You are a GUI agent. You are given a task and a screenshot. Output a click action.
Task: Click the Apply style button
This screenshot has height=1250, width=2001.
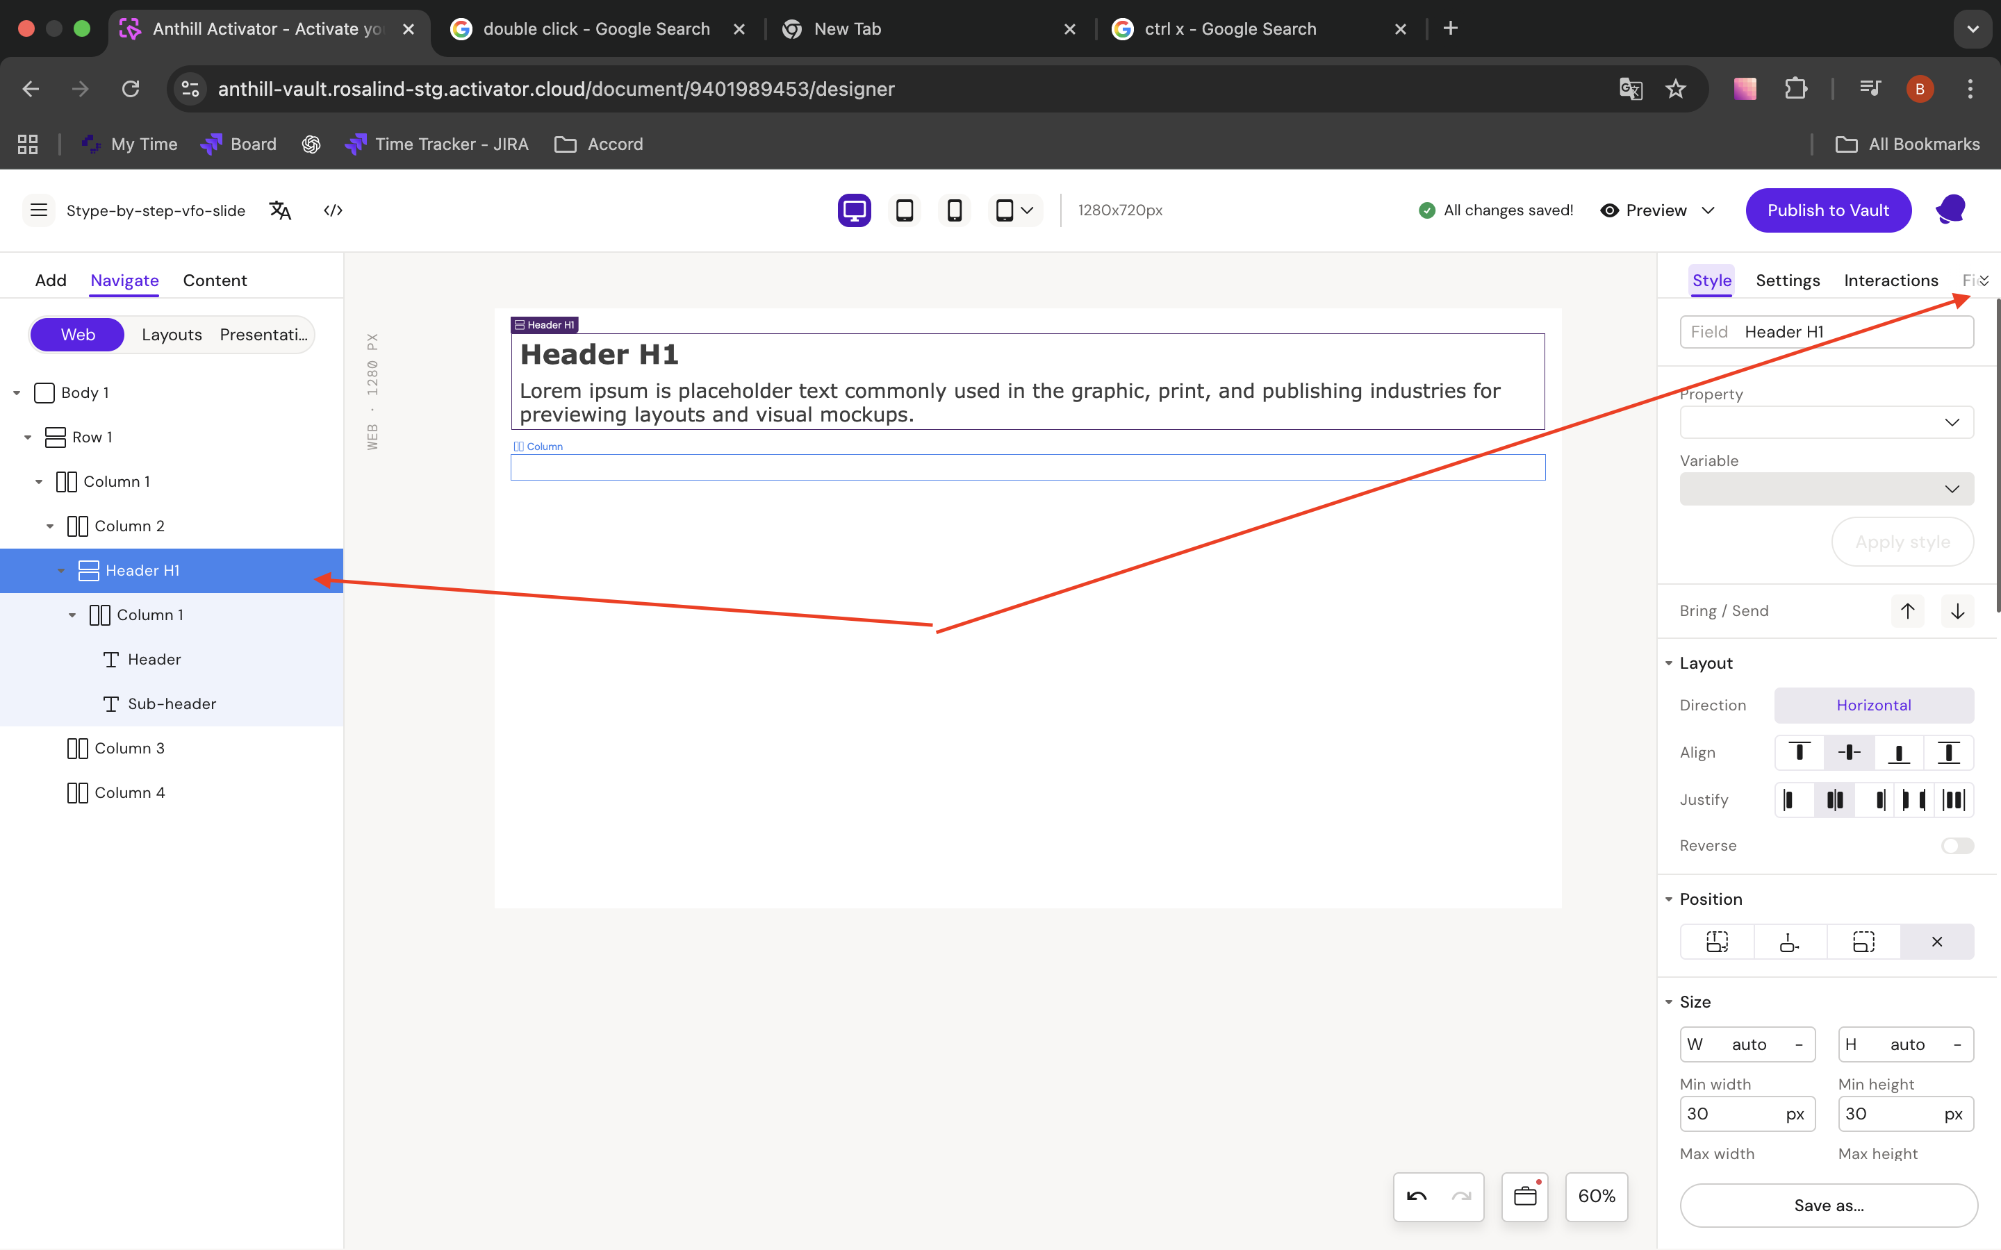(1902, 542)
